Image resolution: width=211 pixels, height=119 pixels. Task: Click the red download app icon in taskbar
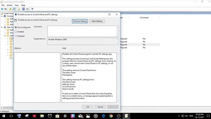(34, 116)
